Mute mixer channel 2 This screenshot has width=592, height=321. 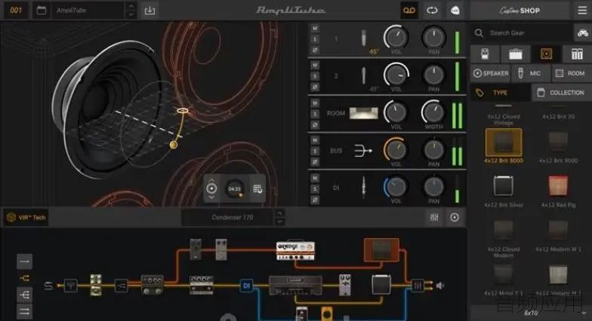[x=315, y=65]
